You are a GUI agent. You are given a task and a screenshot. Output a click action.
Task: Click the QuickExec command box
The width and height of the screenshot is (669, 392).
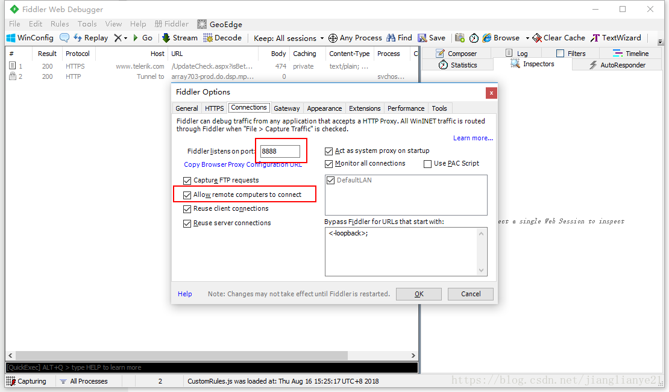coord(212,367)
